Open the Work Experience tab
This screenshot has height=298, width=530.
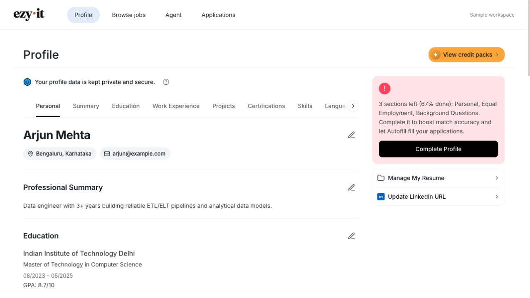(176, 106)
